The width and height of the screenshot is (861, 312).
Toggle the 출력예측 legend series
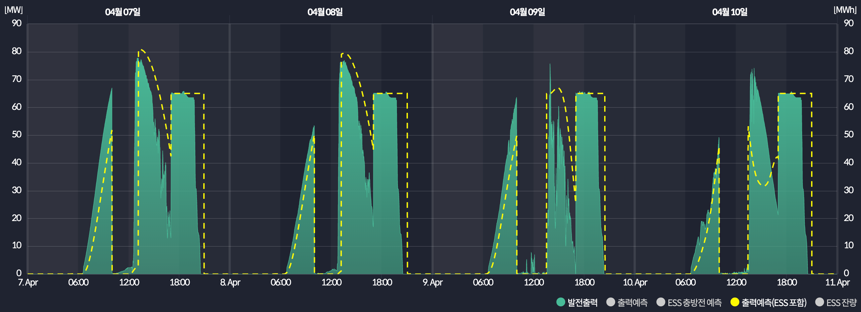(627, 302)
